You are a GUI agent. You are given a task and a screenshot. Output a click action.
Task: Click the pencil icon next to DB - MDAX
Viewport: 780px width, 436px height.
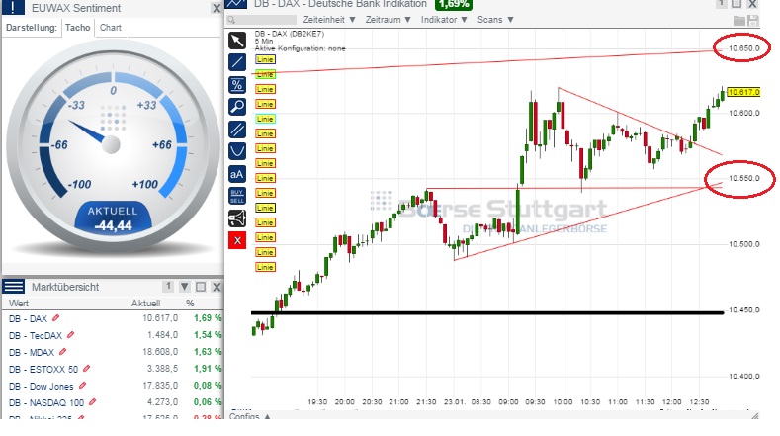[x=62, y=351]
